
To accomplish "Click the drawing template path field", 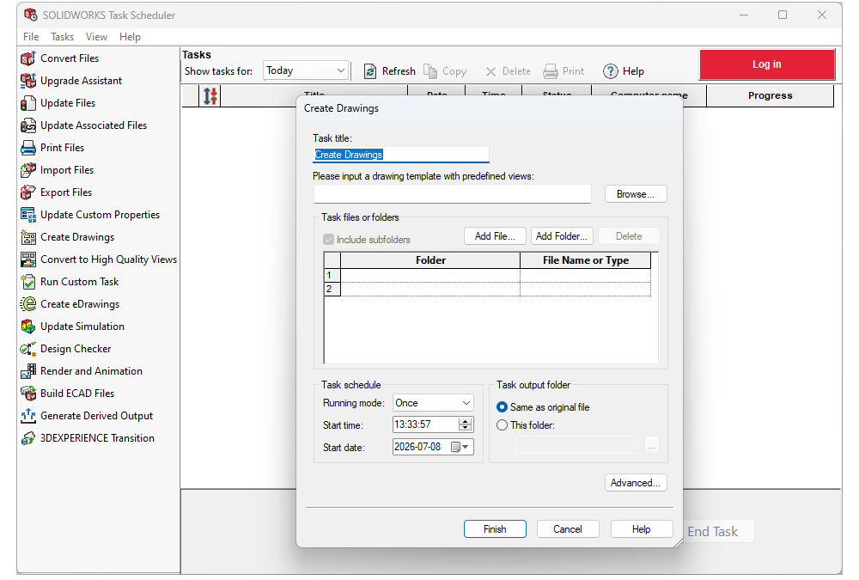I will tap(453, 194).
